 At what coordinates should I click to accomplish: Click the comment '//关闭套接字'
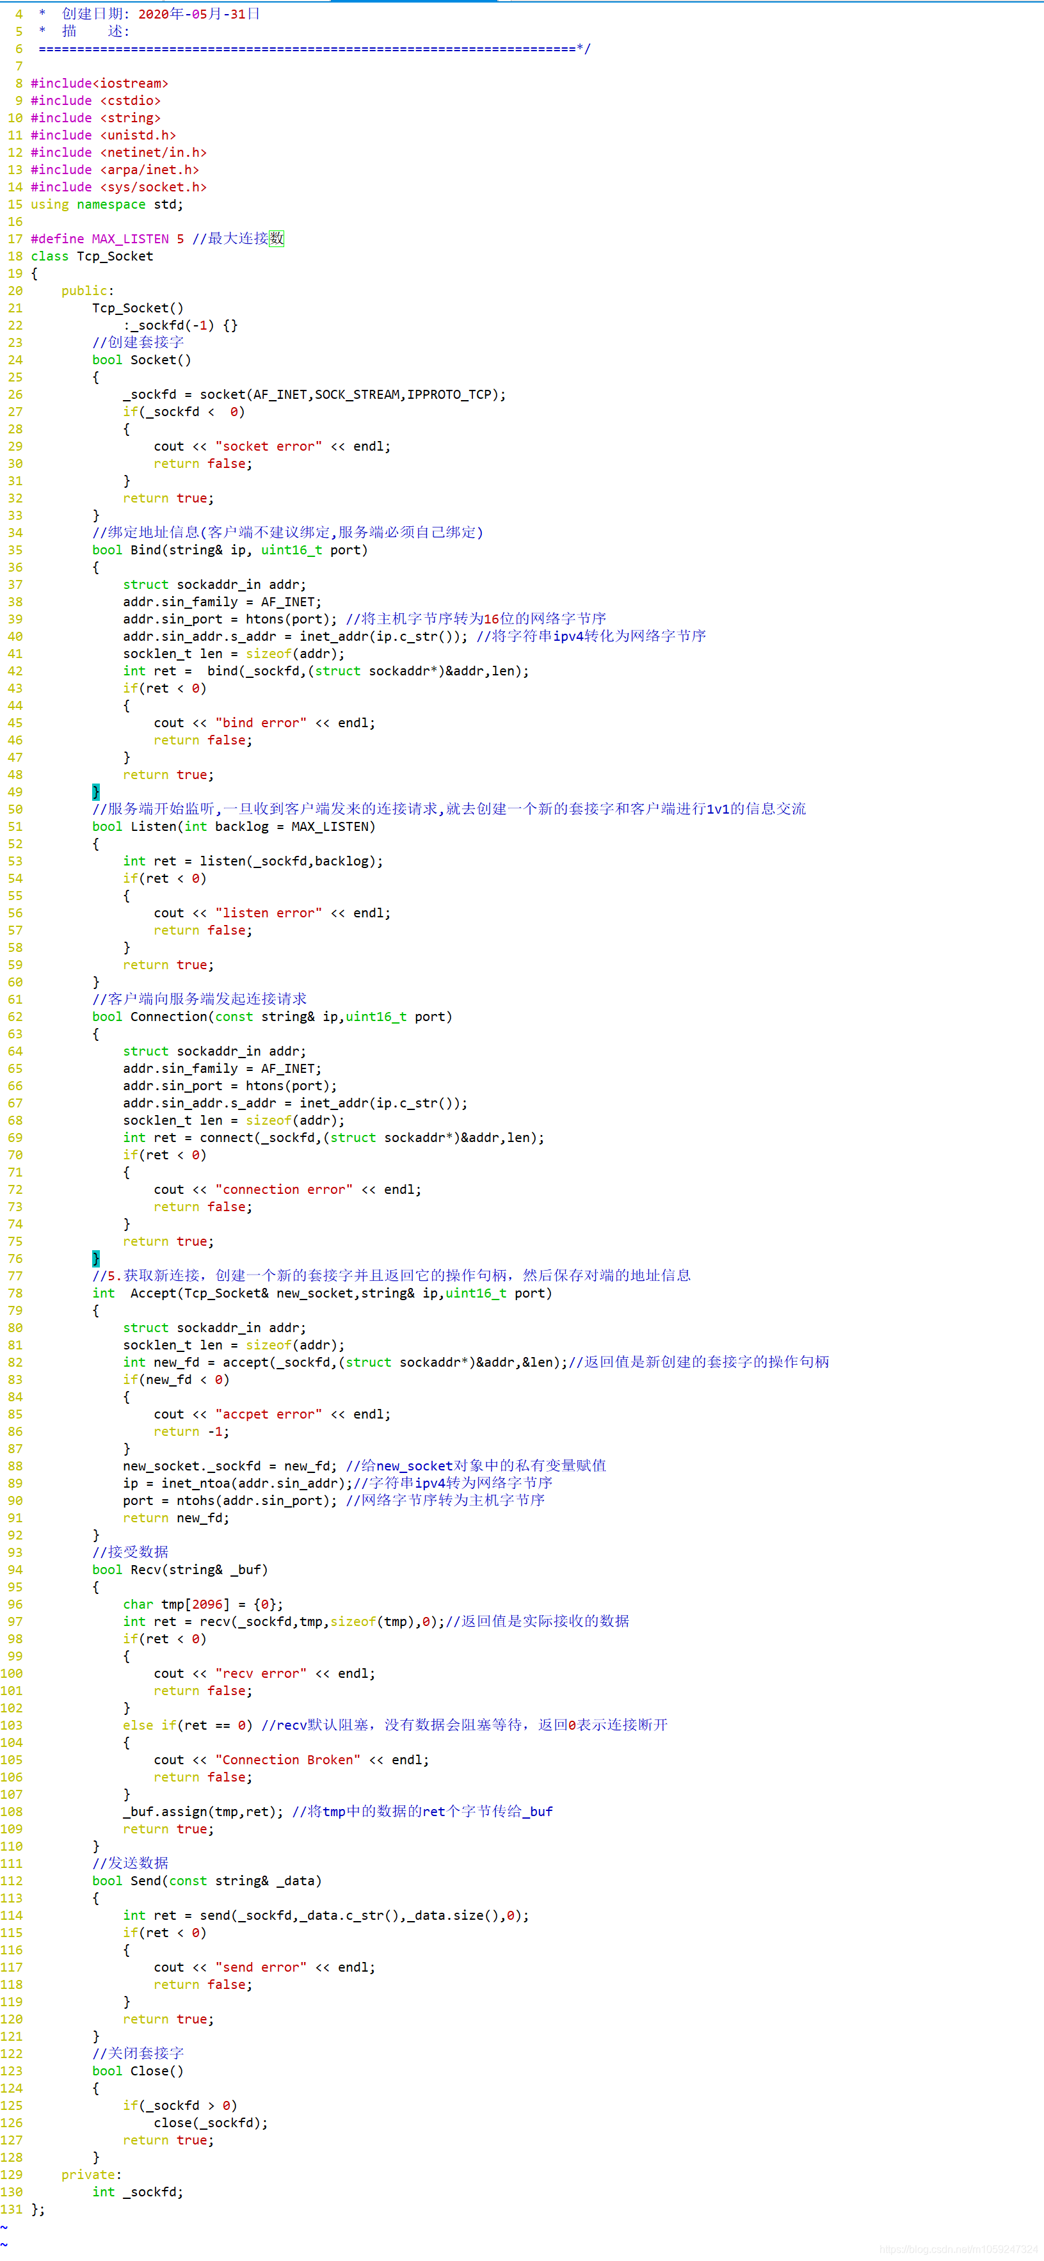click(x=138, y=2053)
